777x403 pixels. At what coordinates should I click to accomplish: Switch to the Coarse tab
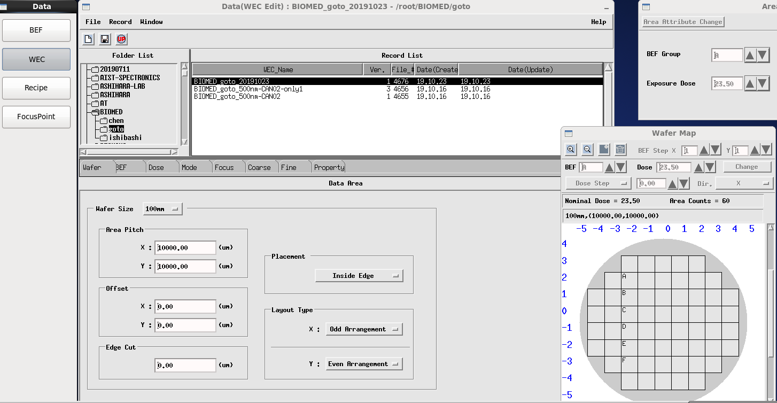262,167
